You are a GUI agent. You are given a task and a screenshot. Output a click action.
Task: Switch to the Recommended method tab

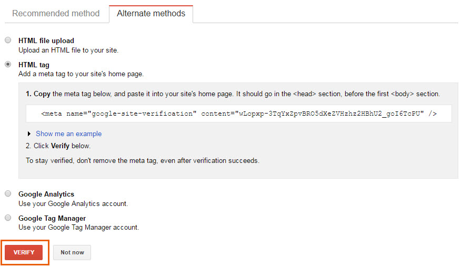coord(56,14)
